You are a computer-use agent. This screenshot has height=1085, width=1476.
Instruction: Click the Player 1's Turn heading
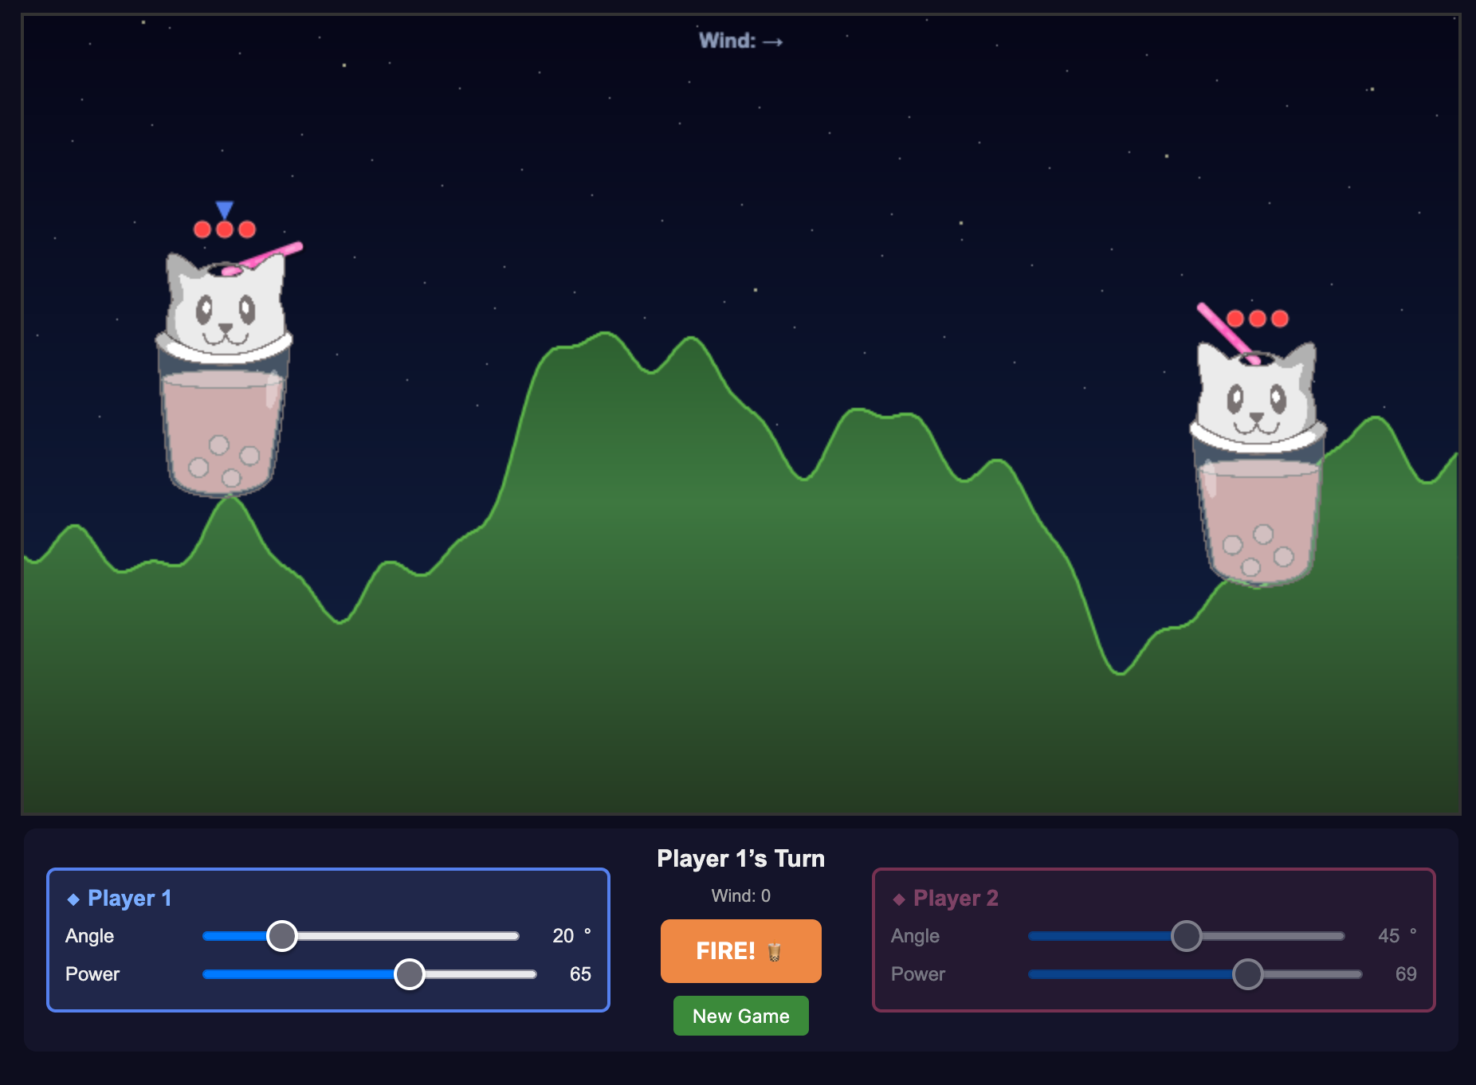(740, 858)
